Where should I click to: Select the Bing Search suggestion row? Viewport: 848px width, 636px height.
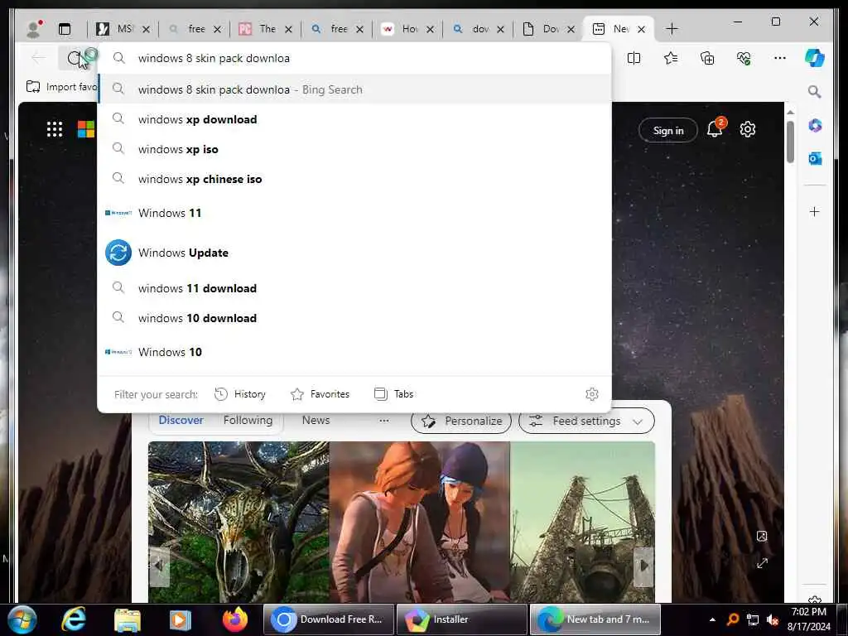[x=354, y=89]
